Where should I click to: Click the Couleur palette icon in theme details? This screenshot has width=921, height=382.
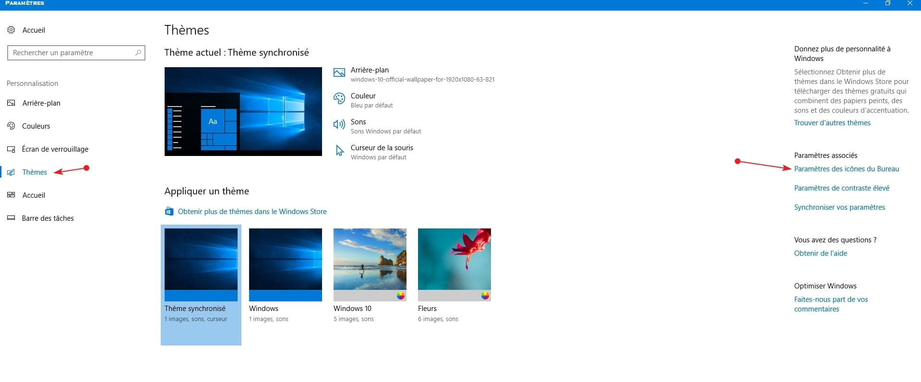tap(339, 98)
